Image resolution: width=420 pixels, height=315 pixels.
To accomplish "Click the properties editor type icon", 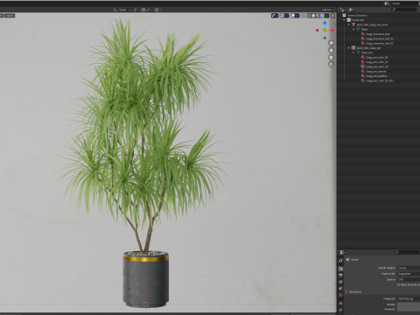I will 342,252.
